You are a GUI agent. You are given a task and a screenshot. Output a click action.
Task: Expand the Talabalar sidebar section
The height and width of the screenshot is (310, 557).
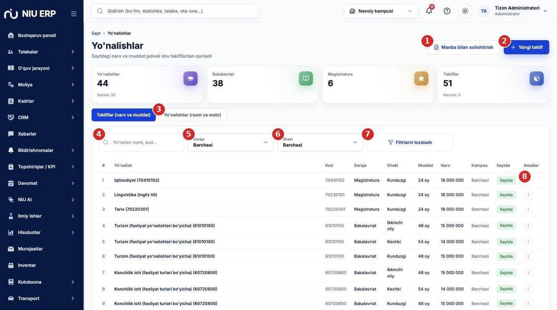tap(41, 52)
